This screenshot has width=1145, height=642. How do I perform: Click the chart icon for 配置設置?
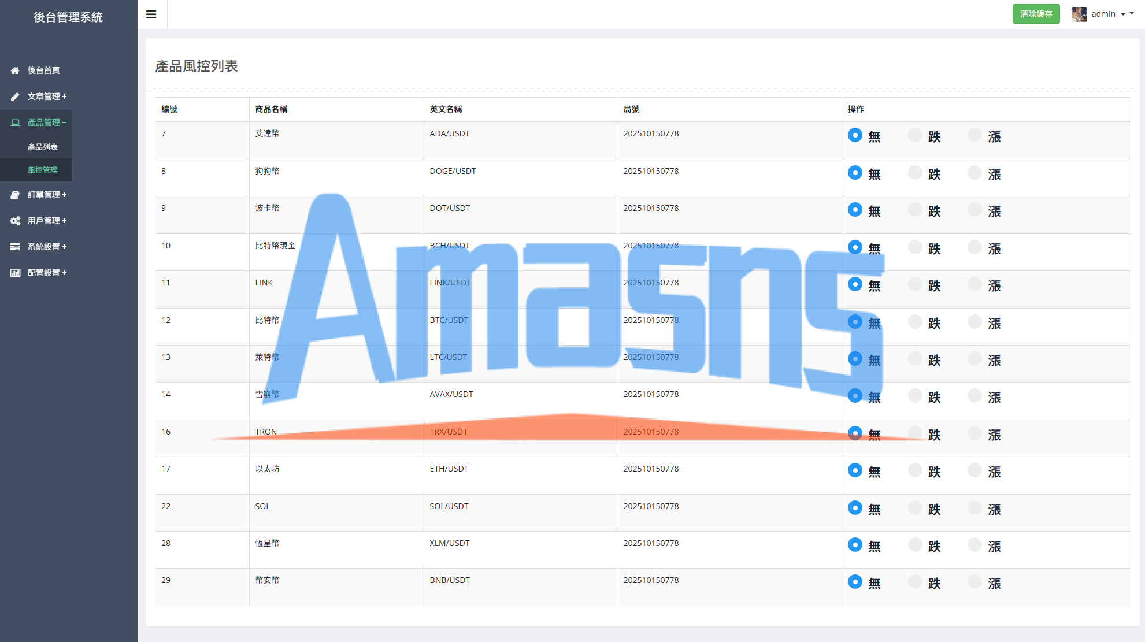15,273
